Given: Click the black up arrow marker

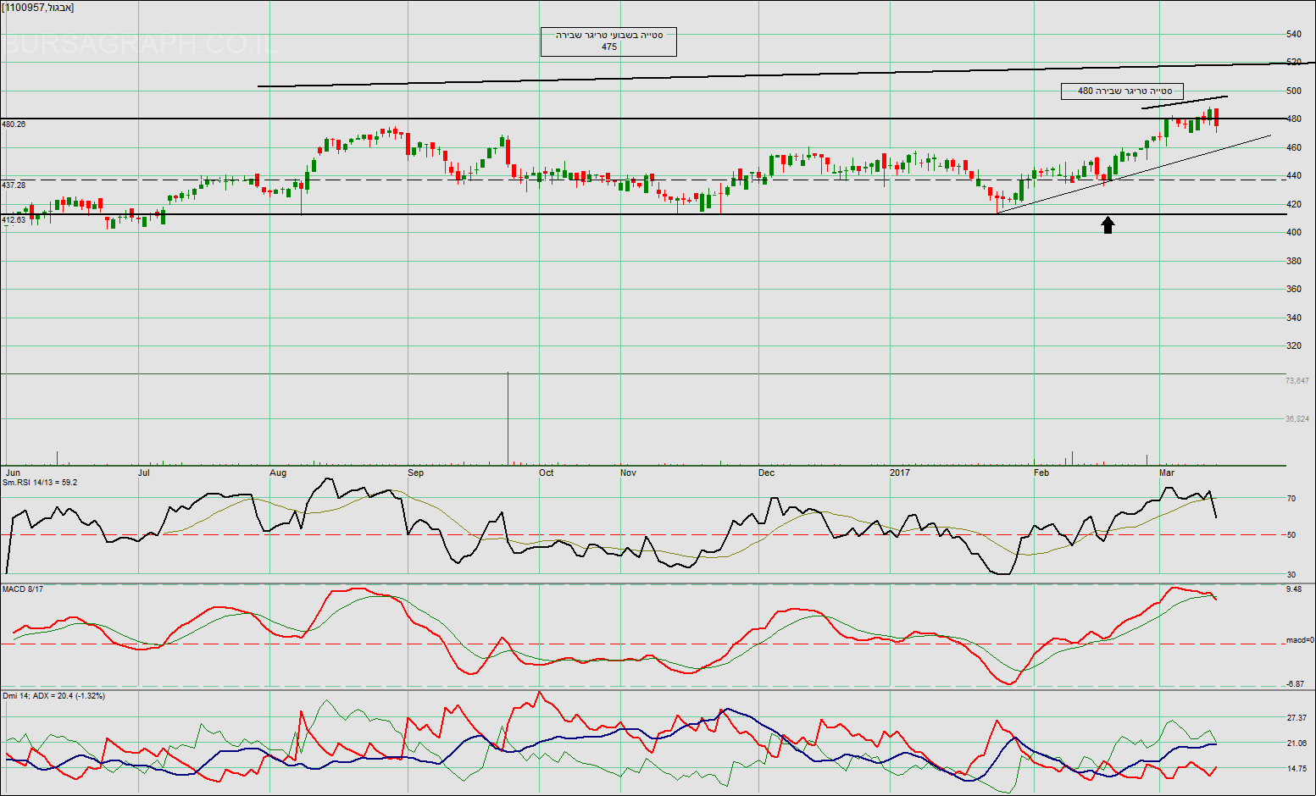Looking at the screenshot, I should pyautogui.click(x=1108, y=224).
